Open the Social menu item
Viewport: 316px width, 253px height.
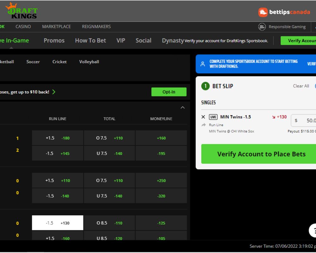[143, 40]
